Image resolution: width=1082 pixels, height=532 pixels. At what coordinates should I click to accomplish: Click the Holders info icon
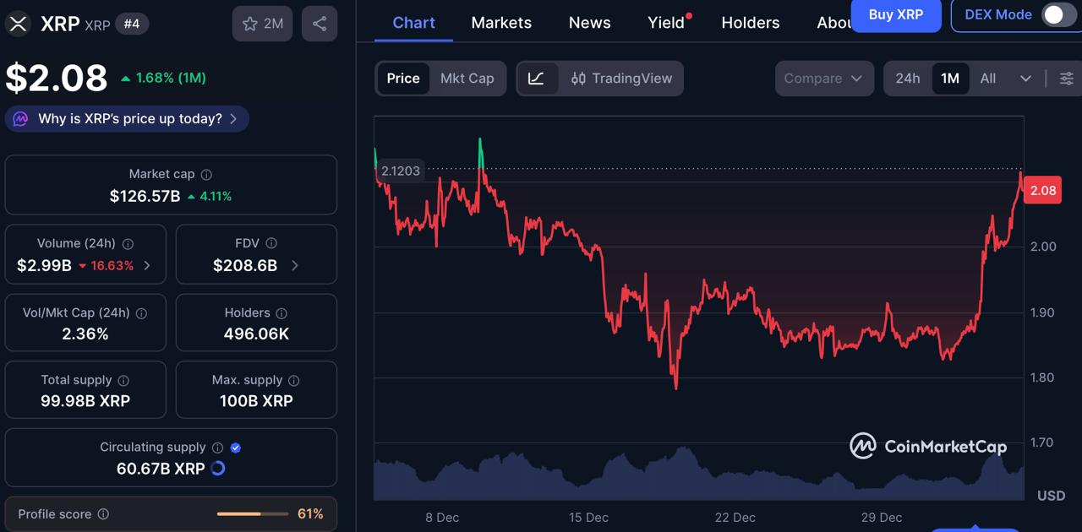click(x=281, y=313)
